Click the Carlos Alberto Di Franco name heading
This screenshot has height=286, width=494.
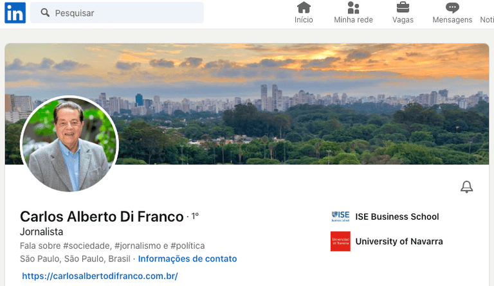[102, 217]
